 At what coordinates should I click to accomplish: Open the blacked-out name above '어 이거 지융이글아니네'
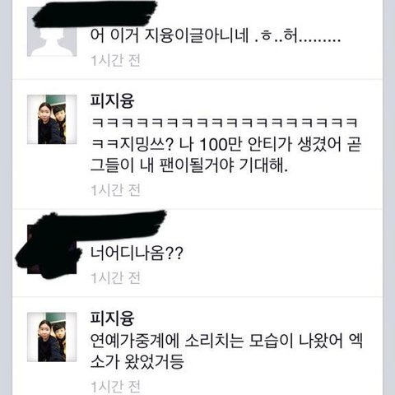tap(95, 13)
